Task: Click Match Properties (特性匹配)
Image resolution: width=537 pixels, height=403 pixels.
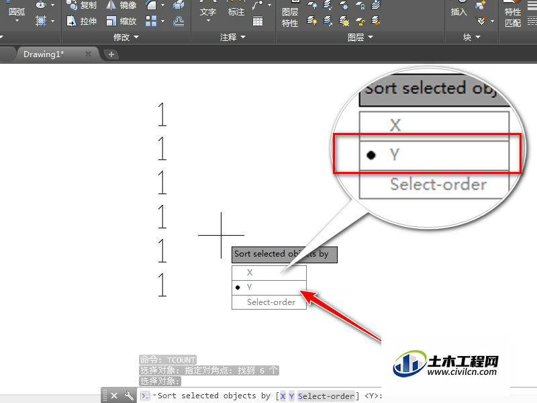Action: [x=513, y=13]
